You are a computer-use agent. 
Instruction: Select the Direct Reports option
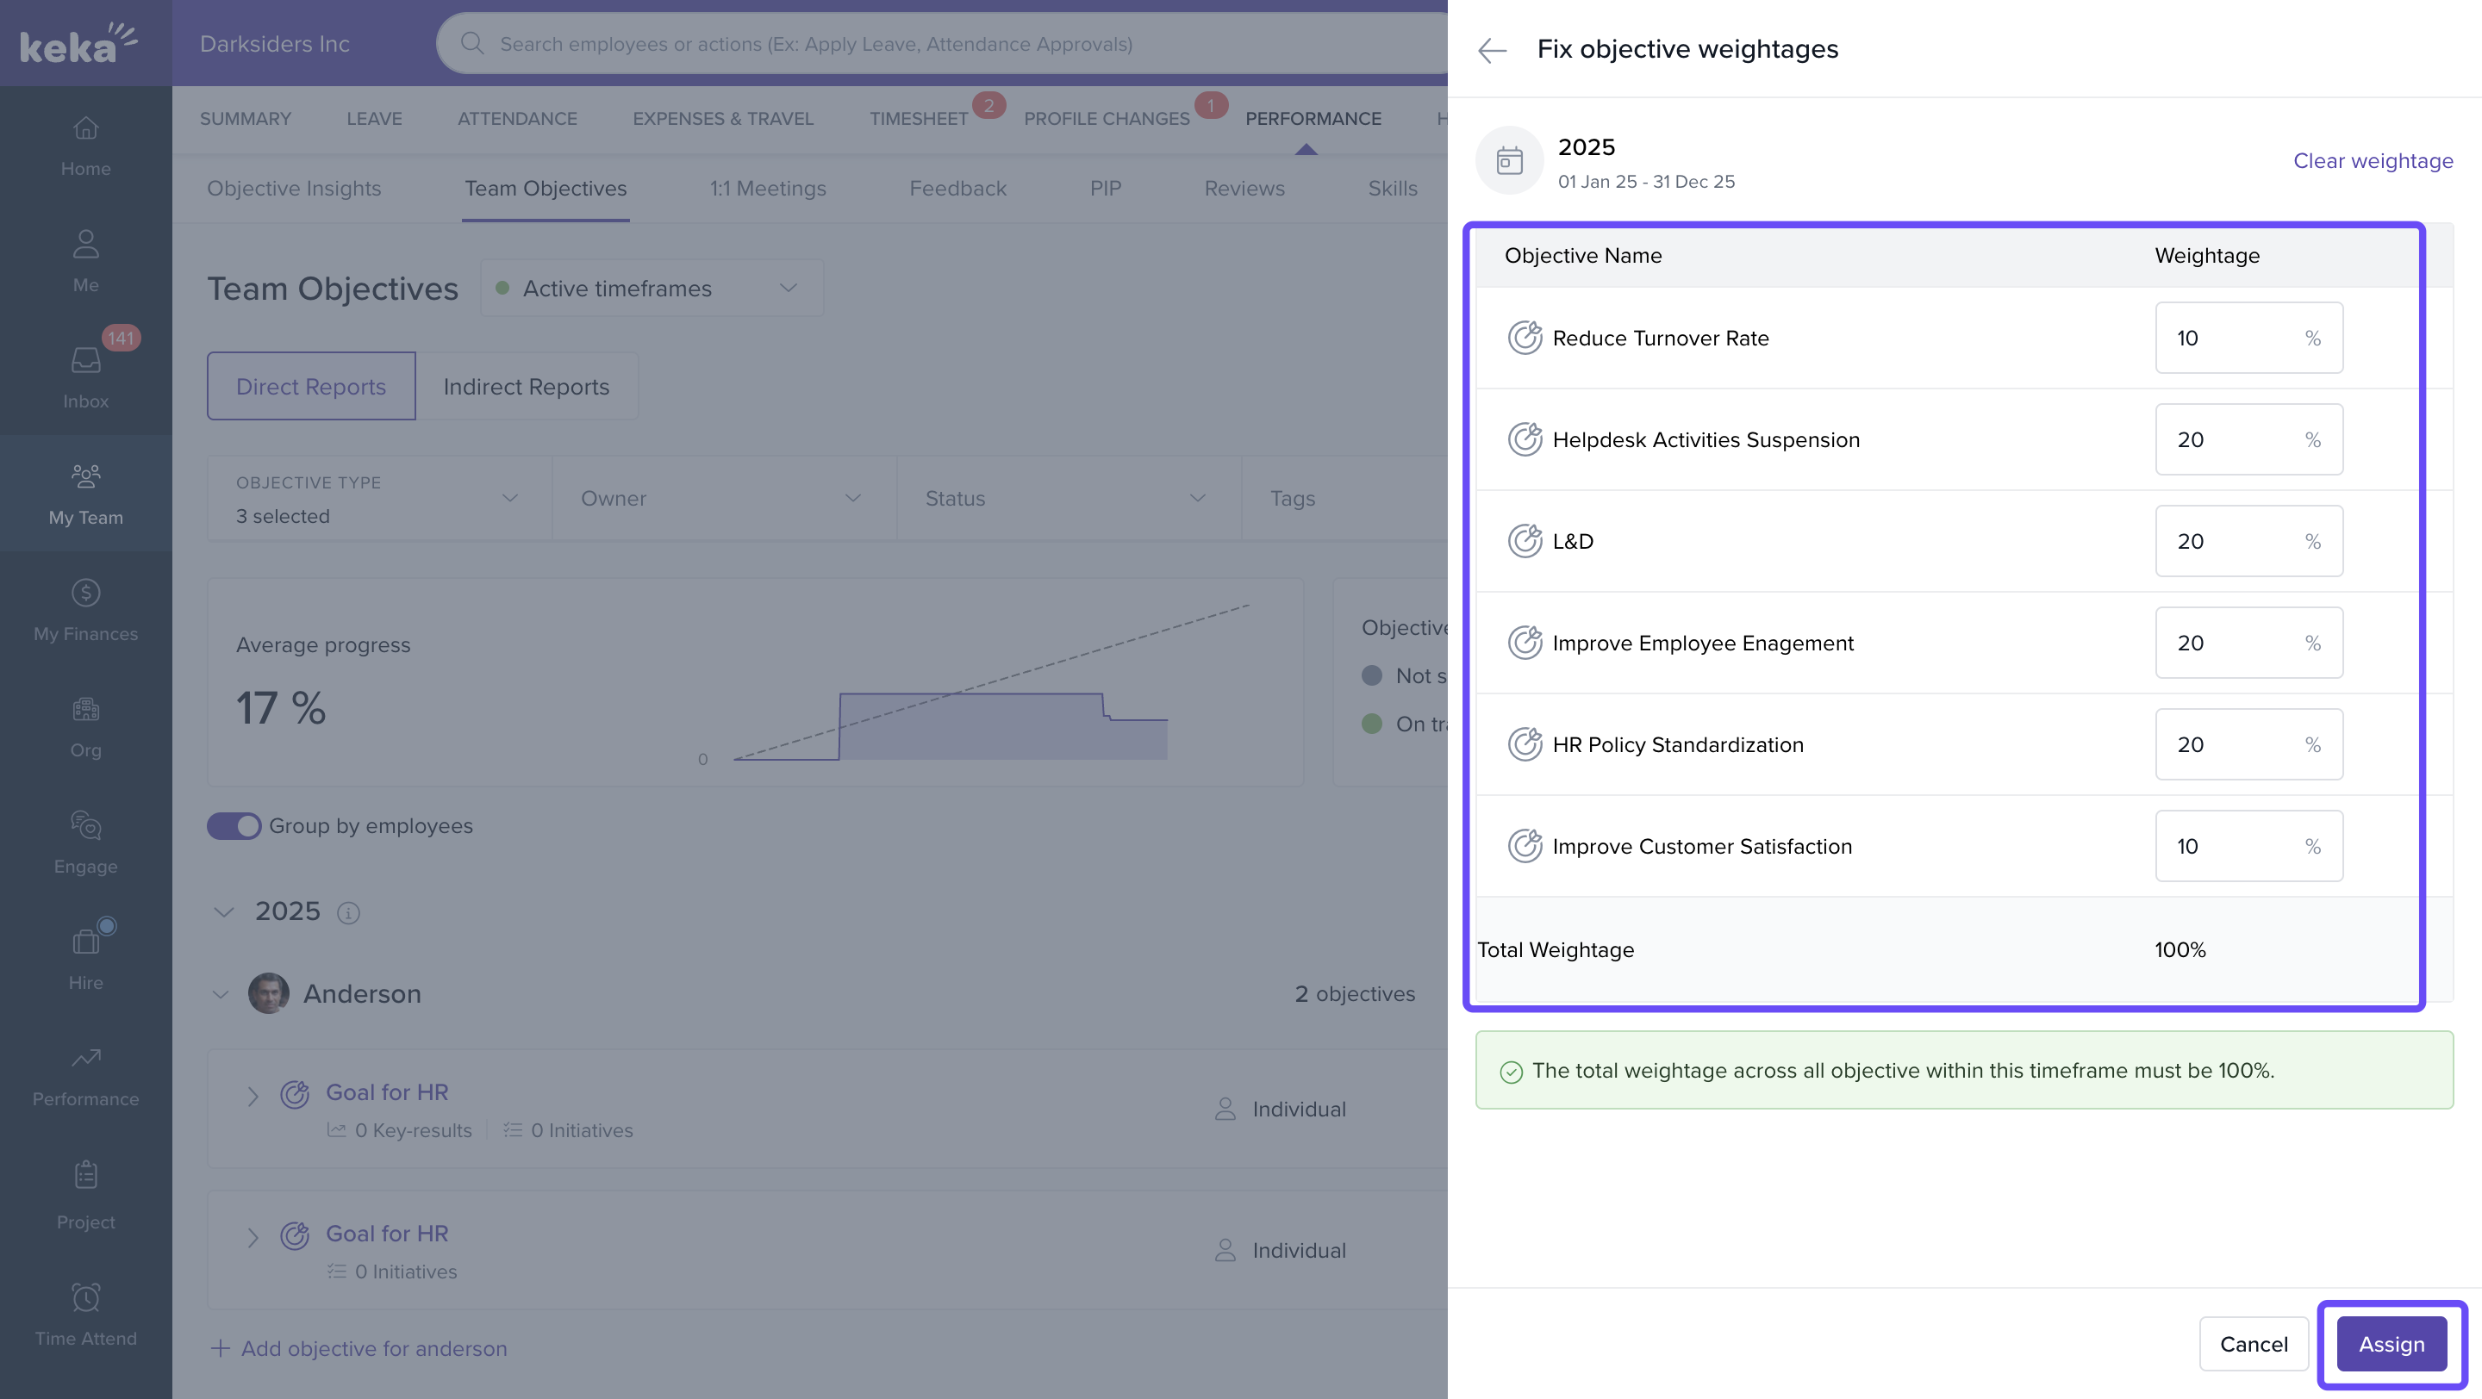pyautogui.click(x=310, y=386)
